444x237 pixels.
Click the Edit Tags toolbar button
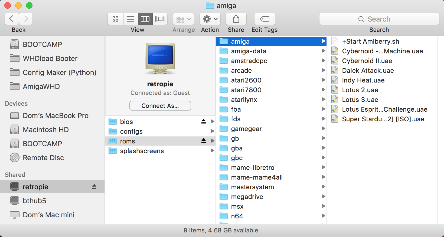click(x=265, y=19)
